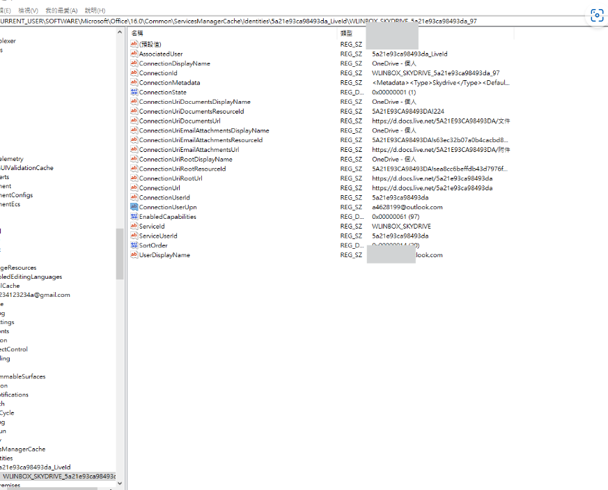
Task: Select the ConnectionUriRootResourceId value name
Action: coord(182,169)
